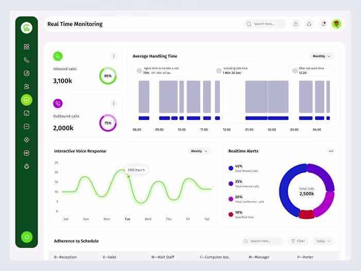Image resolution: width=361 pixels, height=271 pixels.
Task: Expand the Weekly dropdown in Interactive Voice Response
Action: point(199,151)
